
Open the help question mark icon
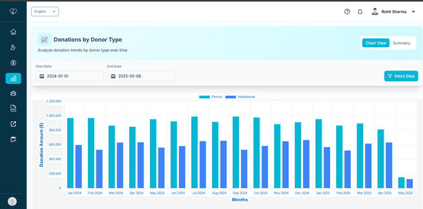[x=347, y=12]
